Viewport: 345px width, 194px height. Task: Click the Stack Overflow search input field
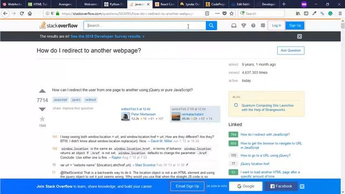pyautogui.click(x=145, y=25)
